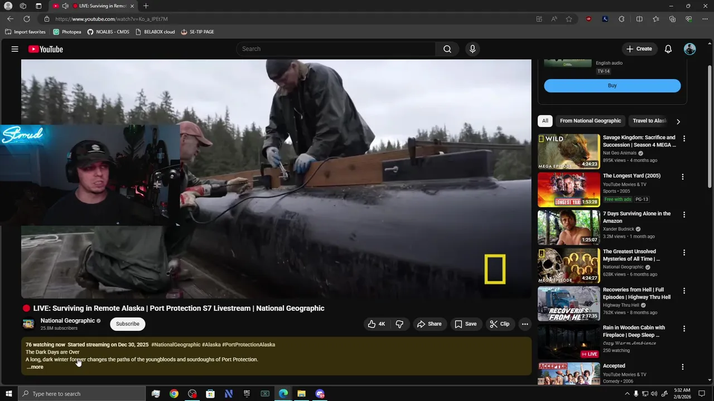Image resolution: width=714 pixels, height=401 pixels.
Task: Click Windows Start button
Action: 8,394
